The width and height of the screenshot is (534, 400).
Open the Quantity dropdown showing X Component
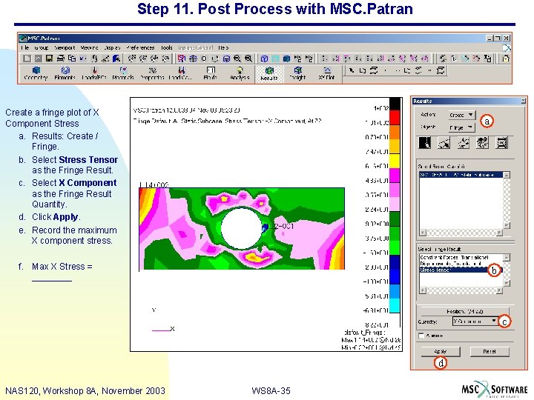pyautogui.click(x=475, y=321)
